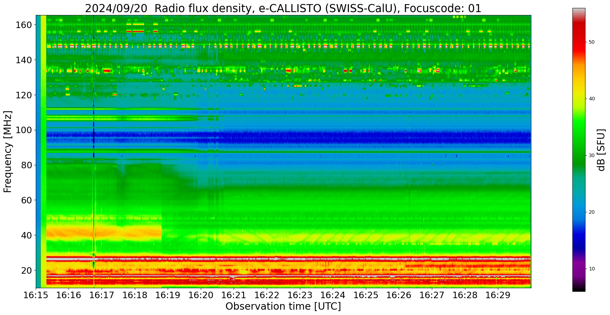Click the 16:21 time tick label
The height and width of the screenshot is (315, 610).
click(234, 295)
